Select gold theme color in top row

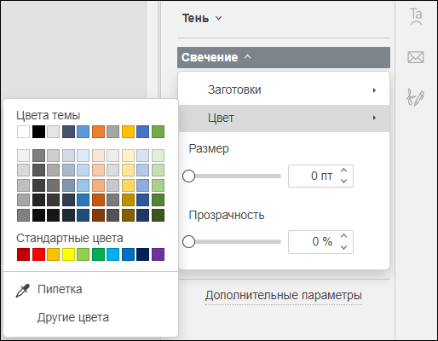[x=128, y=132]
